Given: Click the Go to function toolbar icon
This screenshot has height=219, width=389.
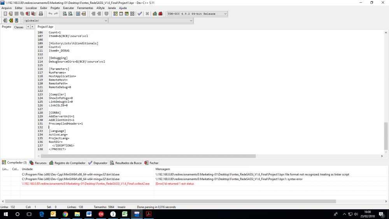Looking at the screenshot, I should pos(78,14).
